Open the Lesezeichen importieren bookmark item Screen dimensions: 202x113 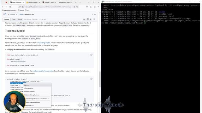(x=9, y=10)
